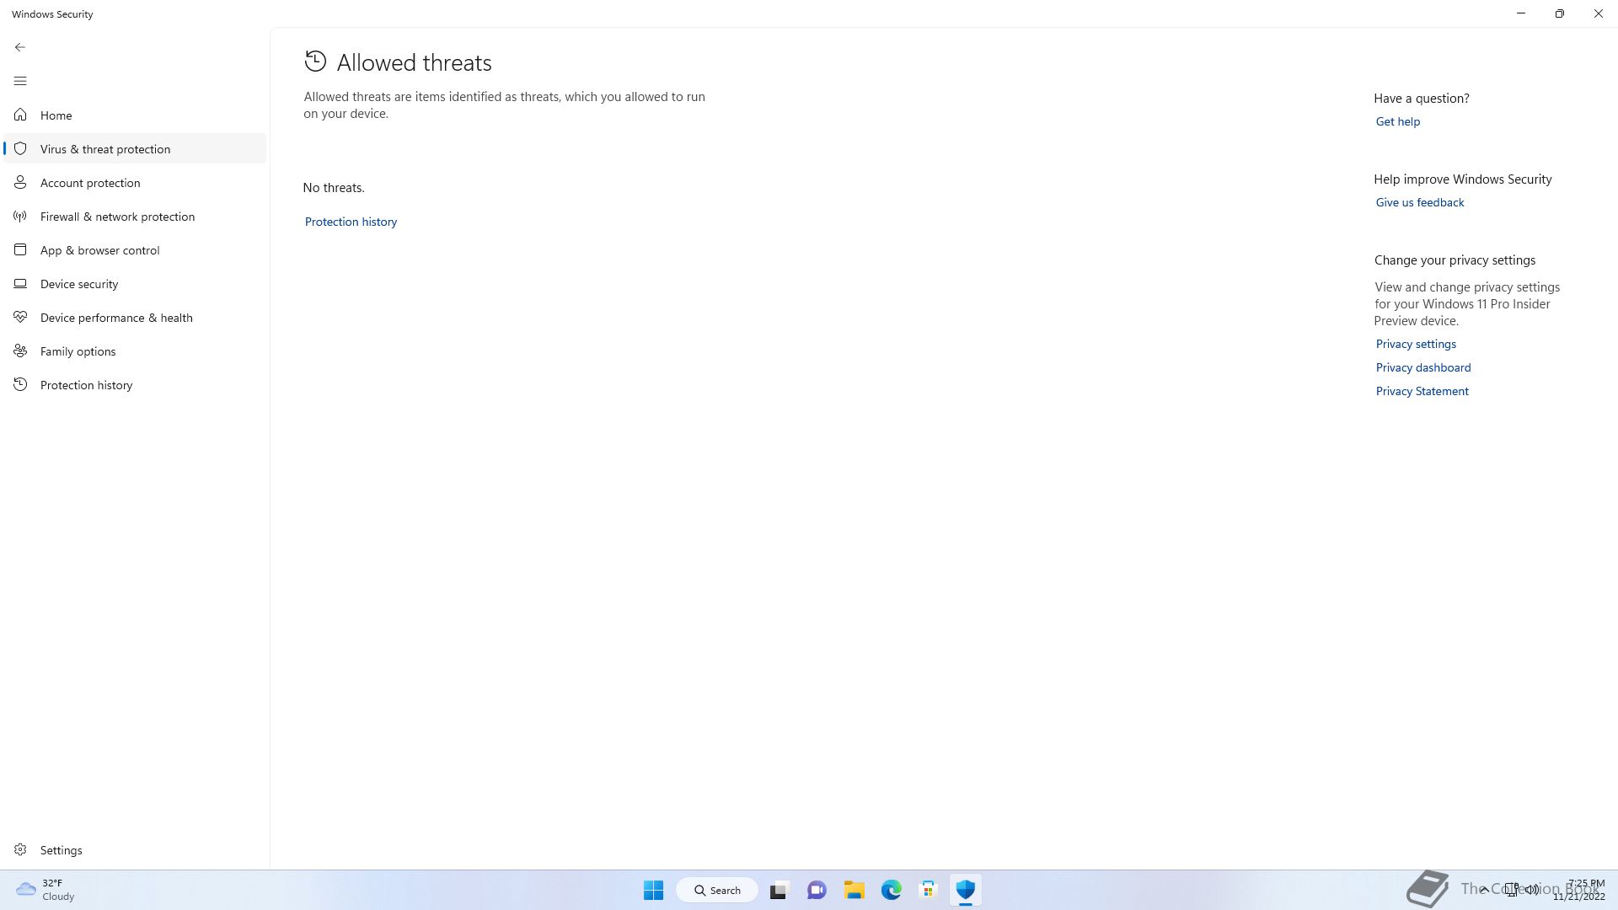Click the App & browser control window icon
The height and width of the screenshot is (910, 1618).
point(20,249)
